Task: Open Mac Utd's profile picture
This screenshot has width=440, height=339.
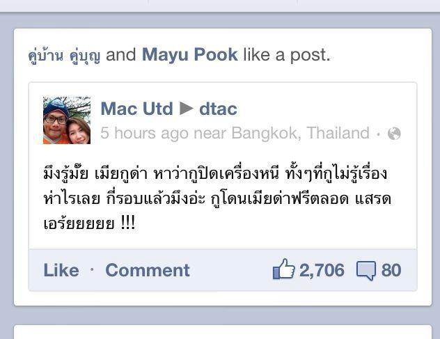Action: click(x=67, y=120)
